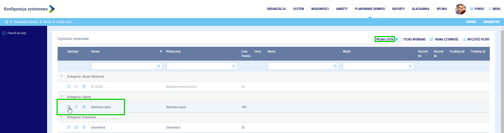Edit the Geometria service row
The width and height of the screenshot is (504, 133).
pyautogui.click(x=76, y=127)
